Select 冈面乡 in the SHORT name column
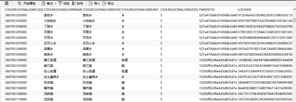Screen dimensions: 296x102 (102, 32)
